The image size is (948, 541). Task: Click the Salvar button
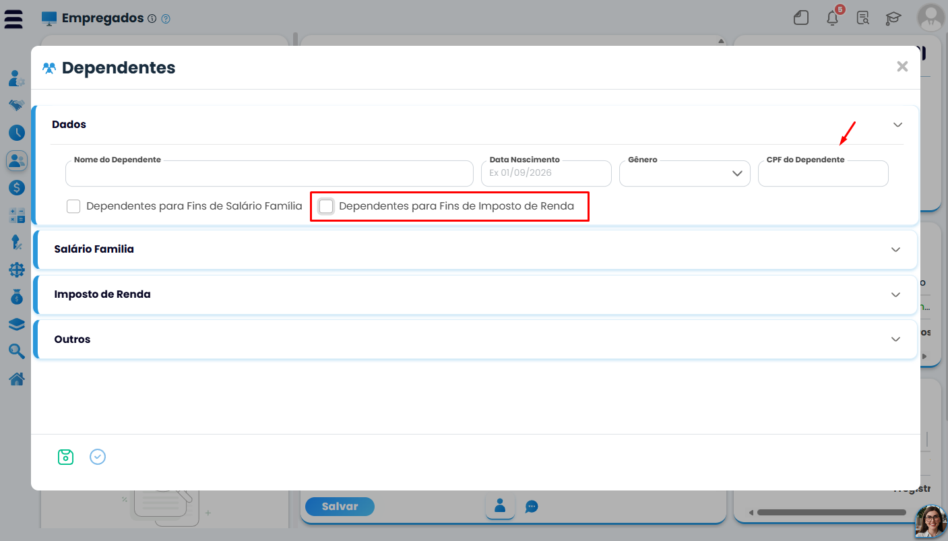click(x=340, y=507)
